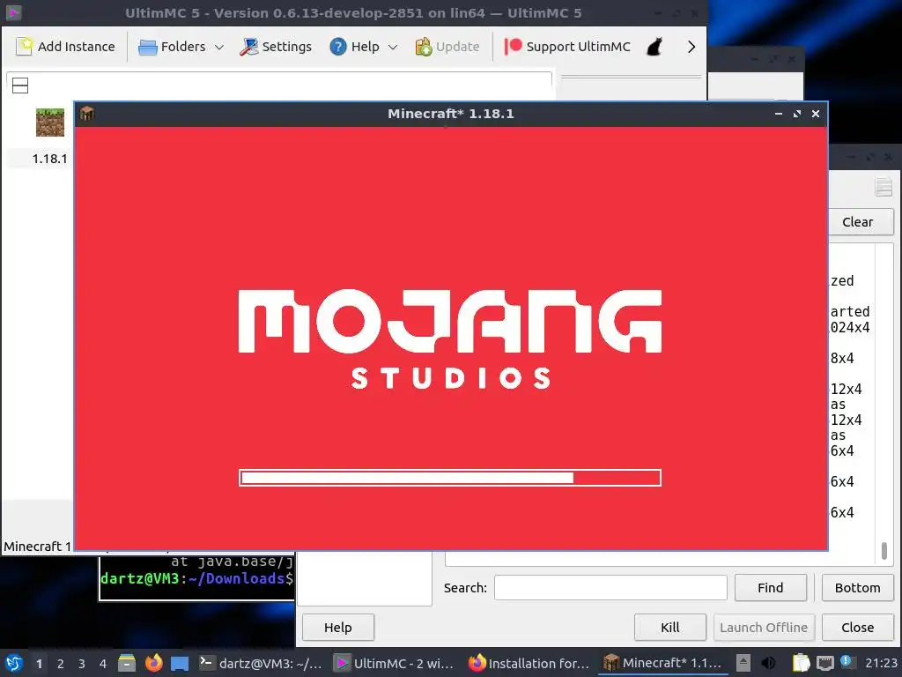Expand the Folders dropdown arrow
Screen dimensions: 902x677
coord(219,48)
